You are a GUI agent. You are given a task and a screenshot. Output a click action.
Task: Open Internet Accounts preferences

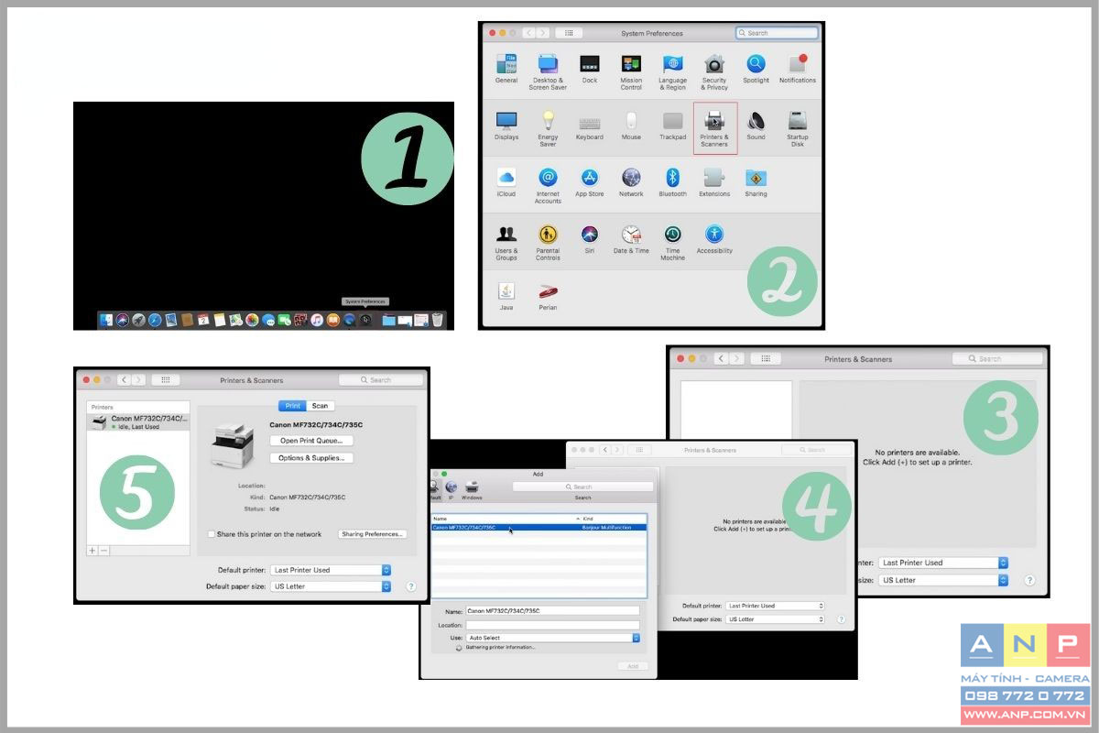[x=548, y=185]
